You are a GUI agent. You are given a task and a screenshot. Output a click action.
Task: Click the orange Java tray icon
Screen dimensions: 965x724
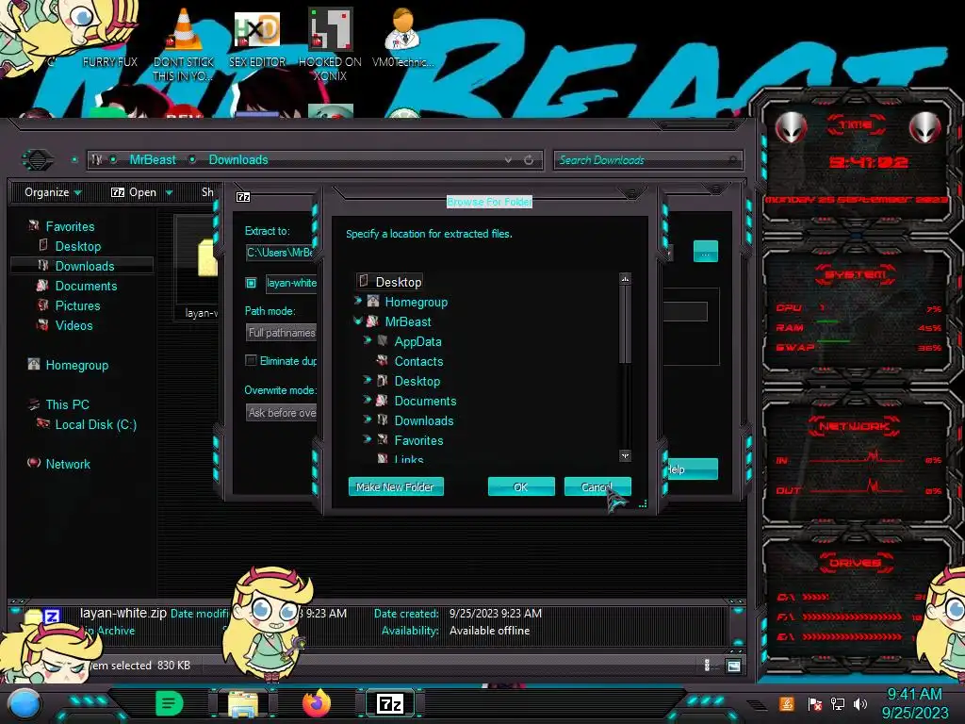pos(787,703)
